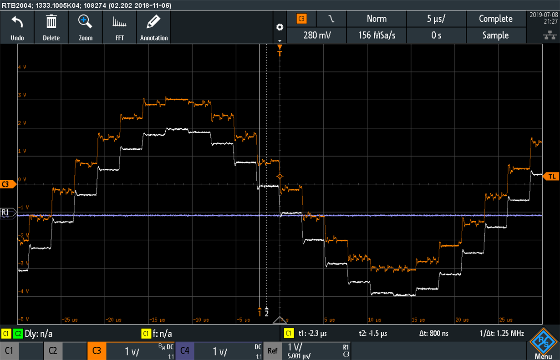Click the Delete trash can icon

(x=51, y=21)
